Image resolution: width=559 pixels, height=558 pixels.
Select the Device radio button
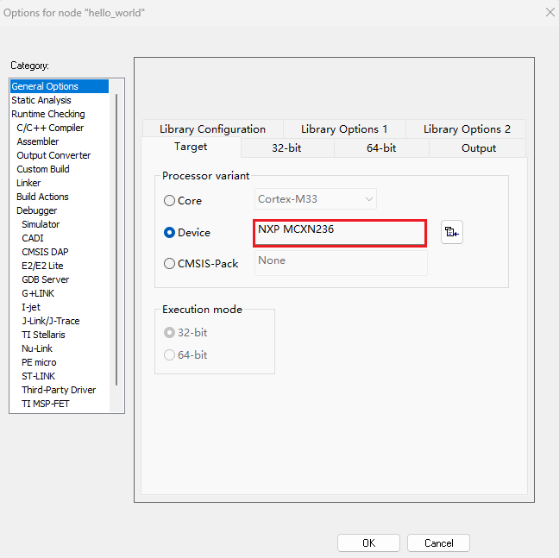click(x=169, y=233)
